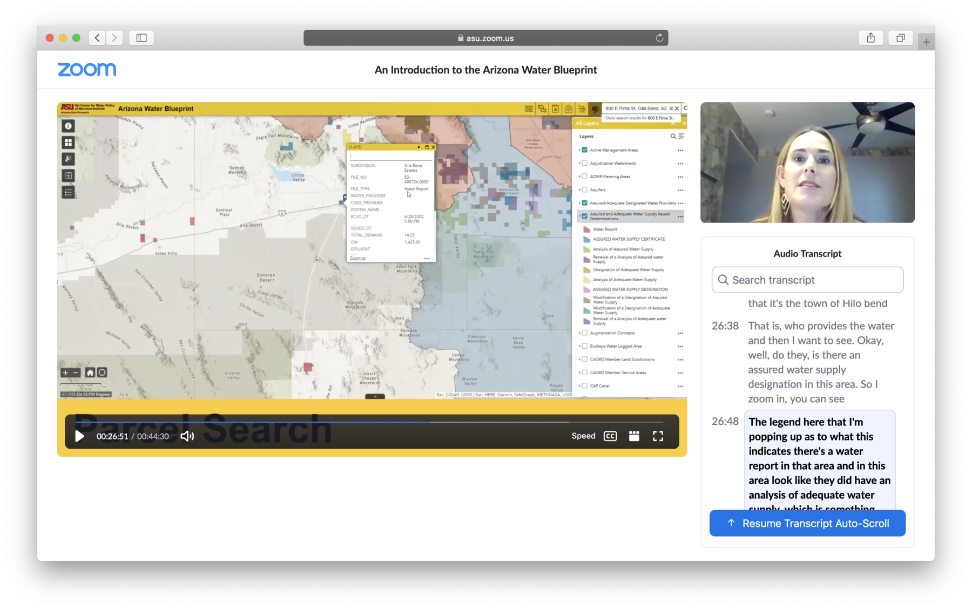Image resolution: width=972 pixels, height=610 pixels.
Task: Expand Aquifers layer
Action: (x=580, y=190)
